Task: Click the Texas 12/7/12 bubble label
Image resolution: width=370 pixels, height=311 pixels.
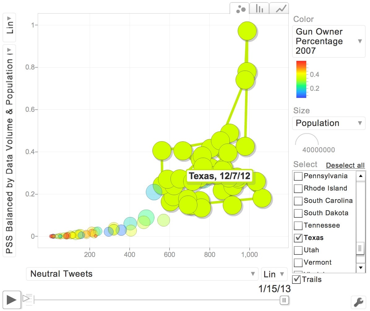Action: coord(219,176)
